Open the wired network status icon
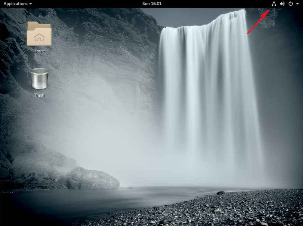This screenshot has width=303, height=226. [x=274, y=4]
